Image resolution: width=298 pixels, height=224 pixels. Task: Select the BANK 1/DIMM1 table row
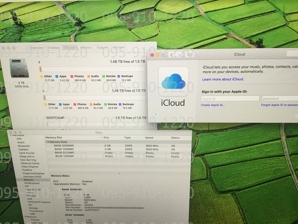pos(118,156)
